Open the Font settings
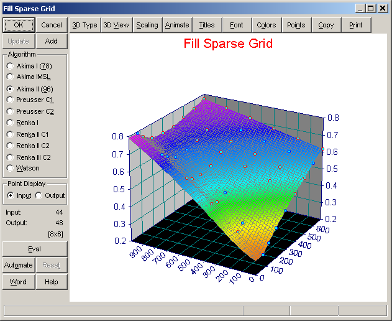The height and width of the screenshot is (321, 392). (237, 25)
